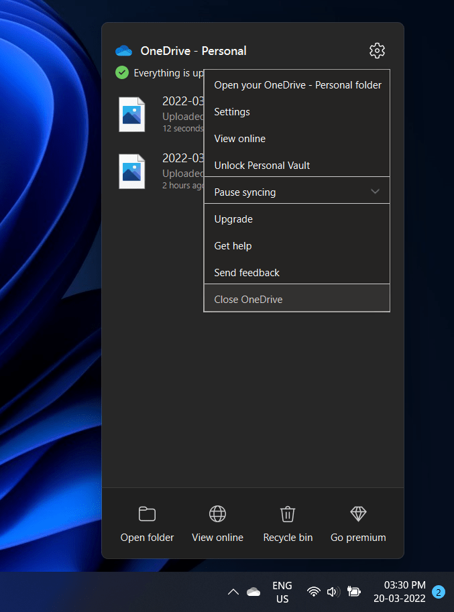Click the Go premium diamond icon

click(358, 513)
